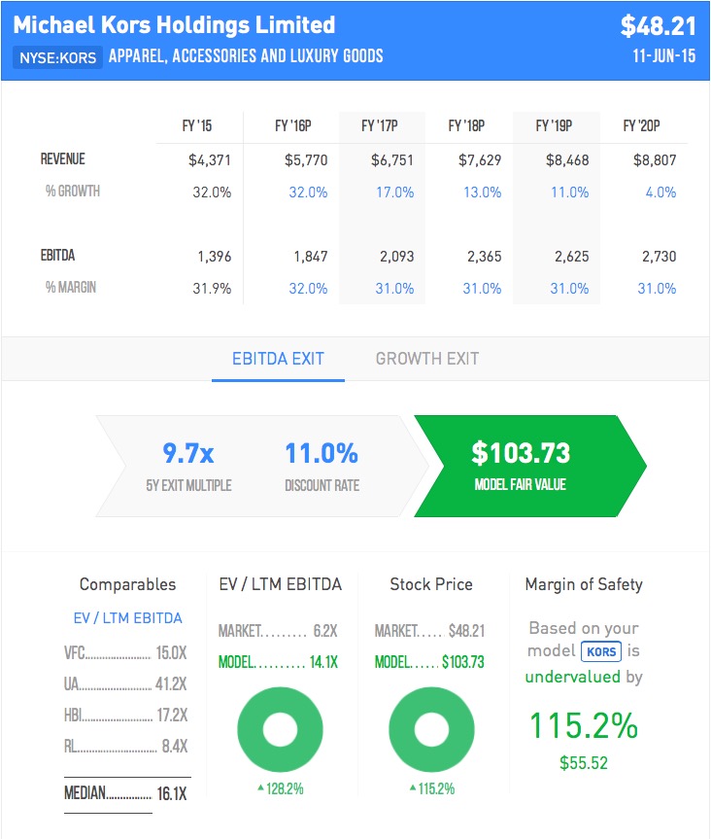711x839 pixels.
Task: Click the 115.2% label under stock donut
Action: 432,788
